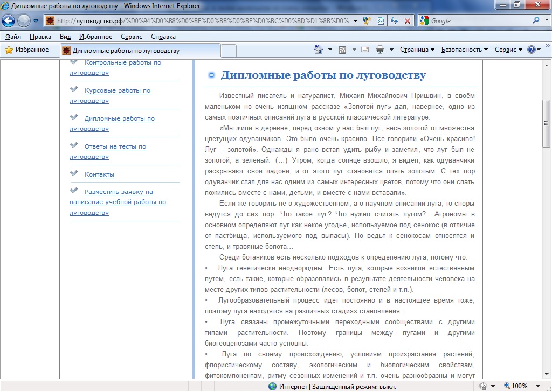
Task: Click Защищенный режим: выкл. status text
Action: click(354, 387)
